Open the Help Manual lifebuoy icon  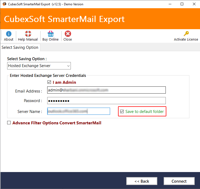click(28, 34)
